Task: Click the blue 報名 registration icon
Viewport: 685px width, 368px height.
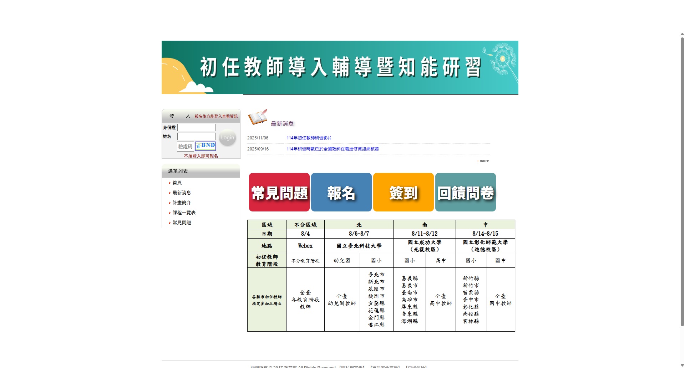Action: (341, 192)
